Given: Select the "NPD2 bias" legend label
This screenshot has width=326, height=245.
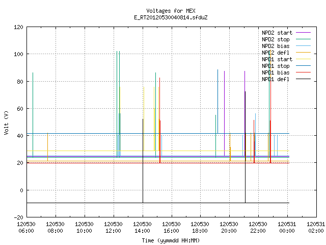Looking at the screenshot, I should pos(276,46).
